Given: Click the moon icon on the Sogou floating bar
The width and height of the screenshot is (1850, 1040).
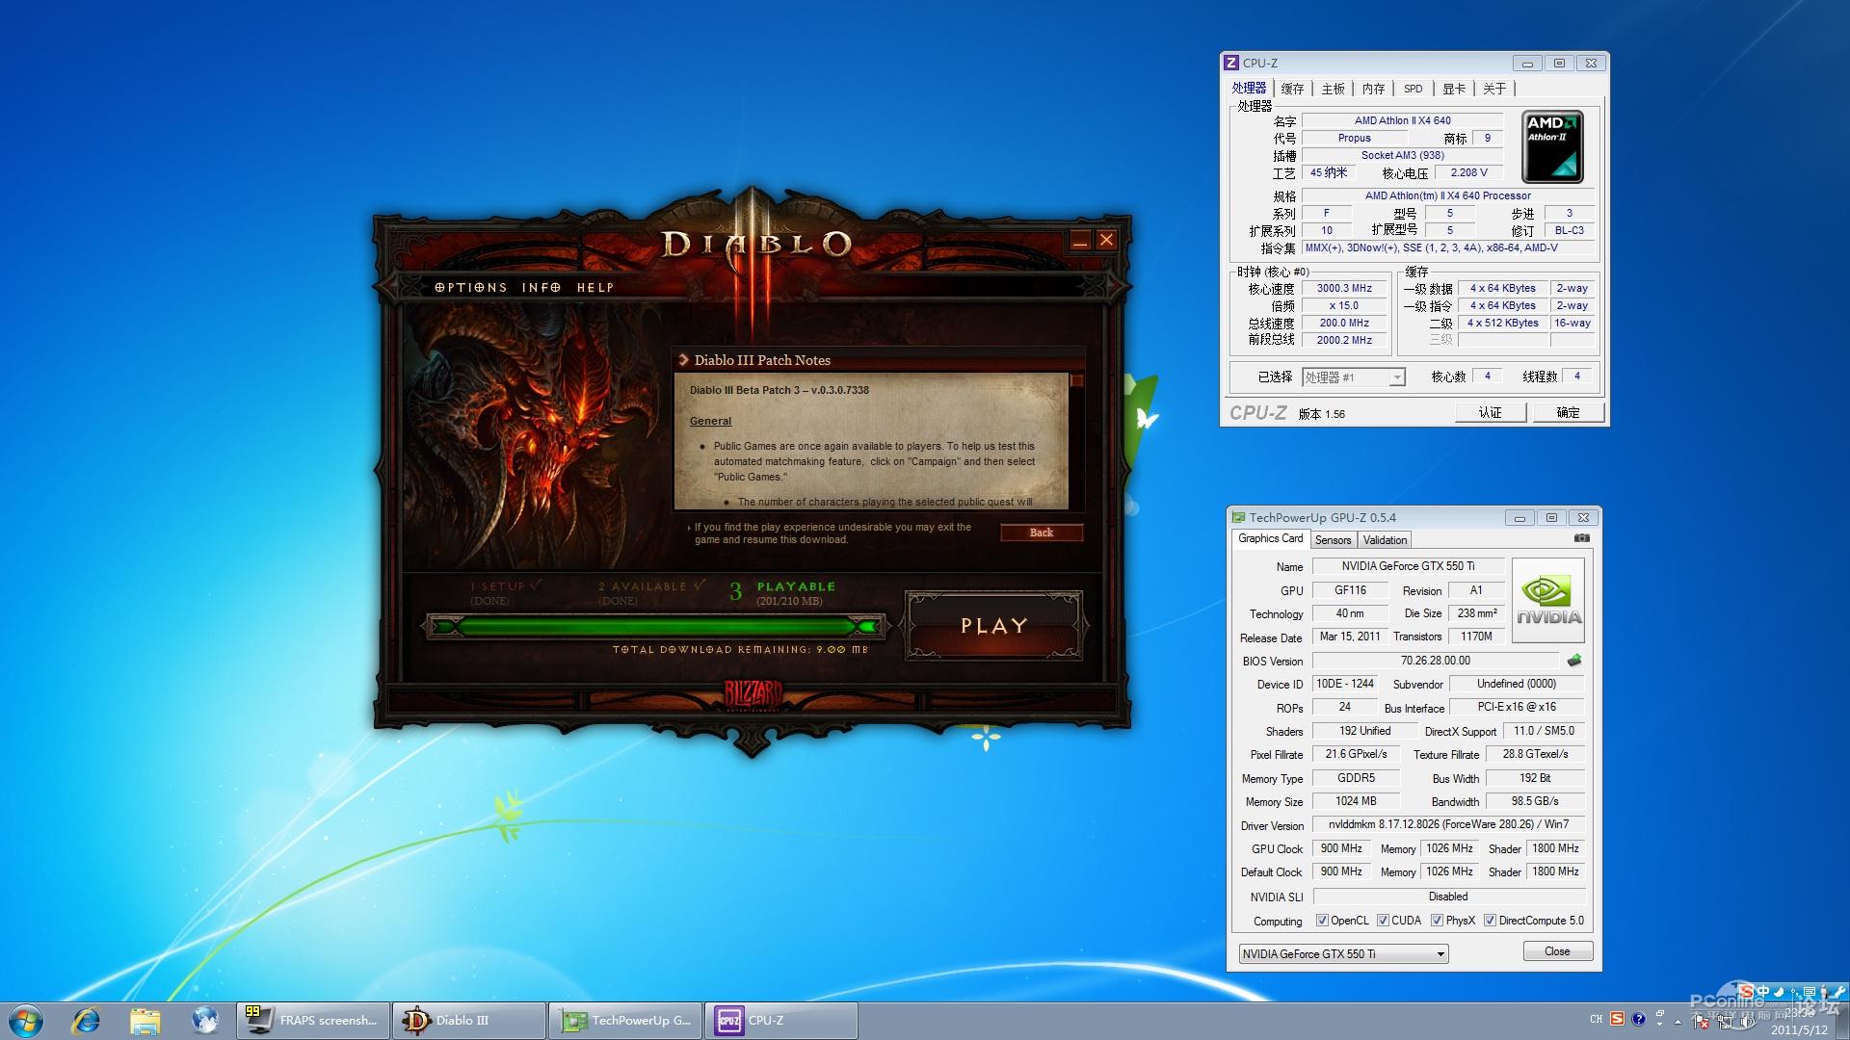Looking at the screenshot, I should point(1779,992).
